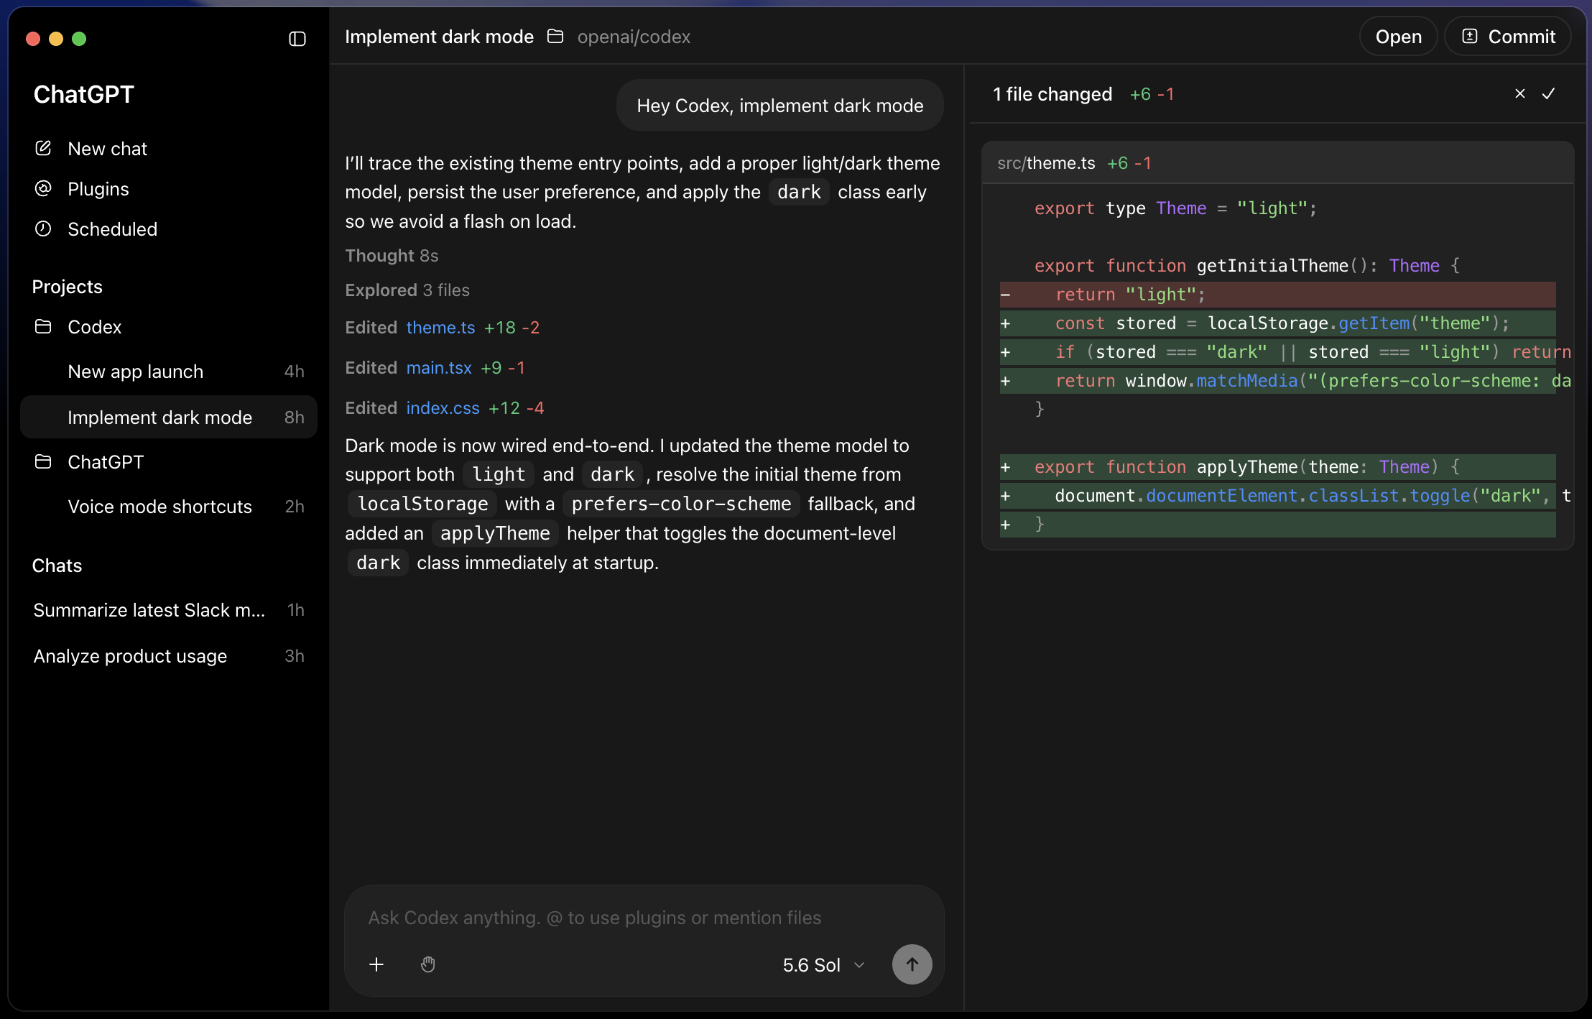Click the inline 'prefers-color-scheme' code chip
The height and width of the screenshot is (1019, 1592).
681,504
